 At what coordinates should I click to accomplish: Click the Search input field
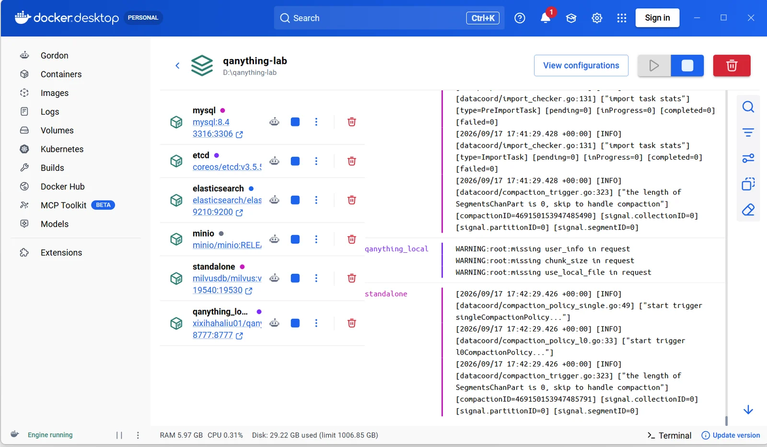pyautogui.click(x=389, y=18)
